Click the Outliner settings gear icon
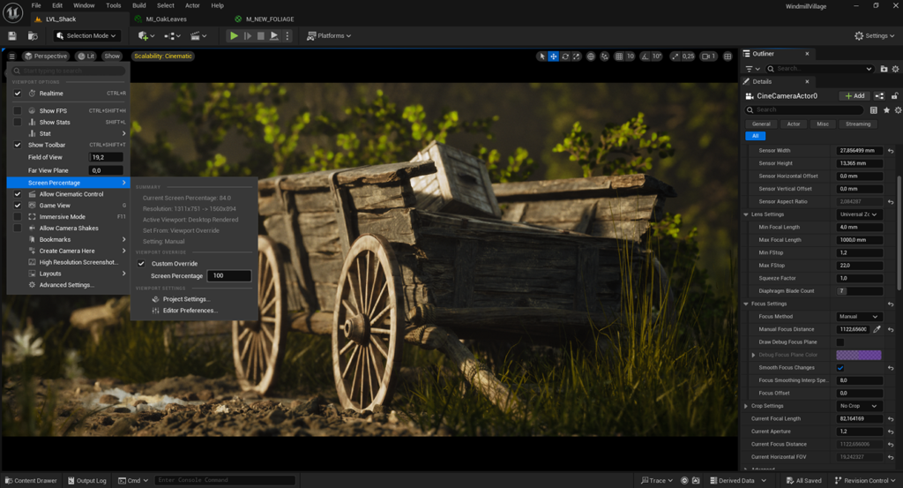 (x=896, y=69)
